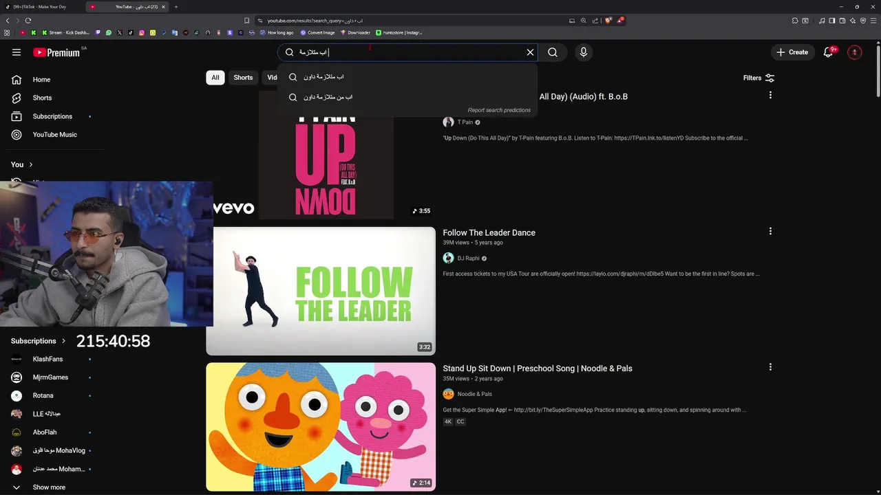Reload the current page
The height and width of the screenshot is (495, 881).
click(x=28, y=21)
